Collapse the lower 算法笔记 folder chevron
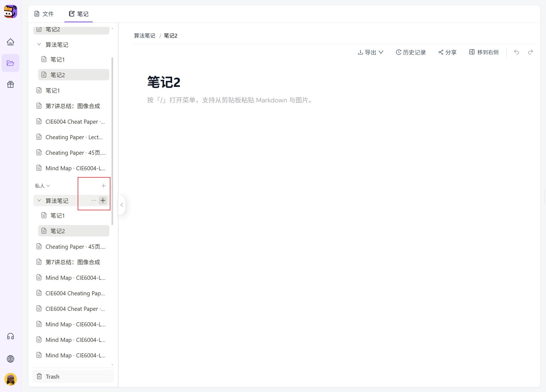Image resolution: width=546 pixels, height=392 pixels. [x=39, y=200]
